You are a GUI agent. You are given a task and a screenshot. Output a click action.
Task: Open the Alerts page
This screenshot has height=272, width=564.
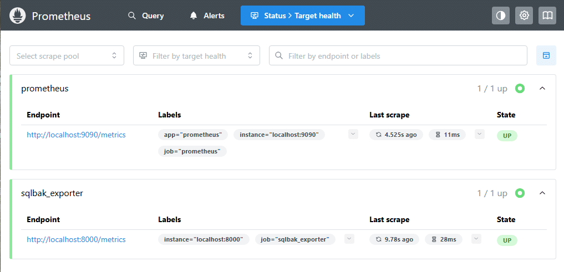(207, 16)
